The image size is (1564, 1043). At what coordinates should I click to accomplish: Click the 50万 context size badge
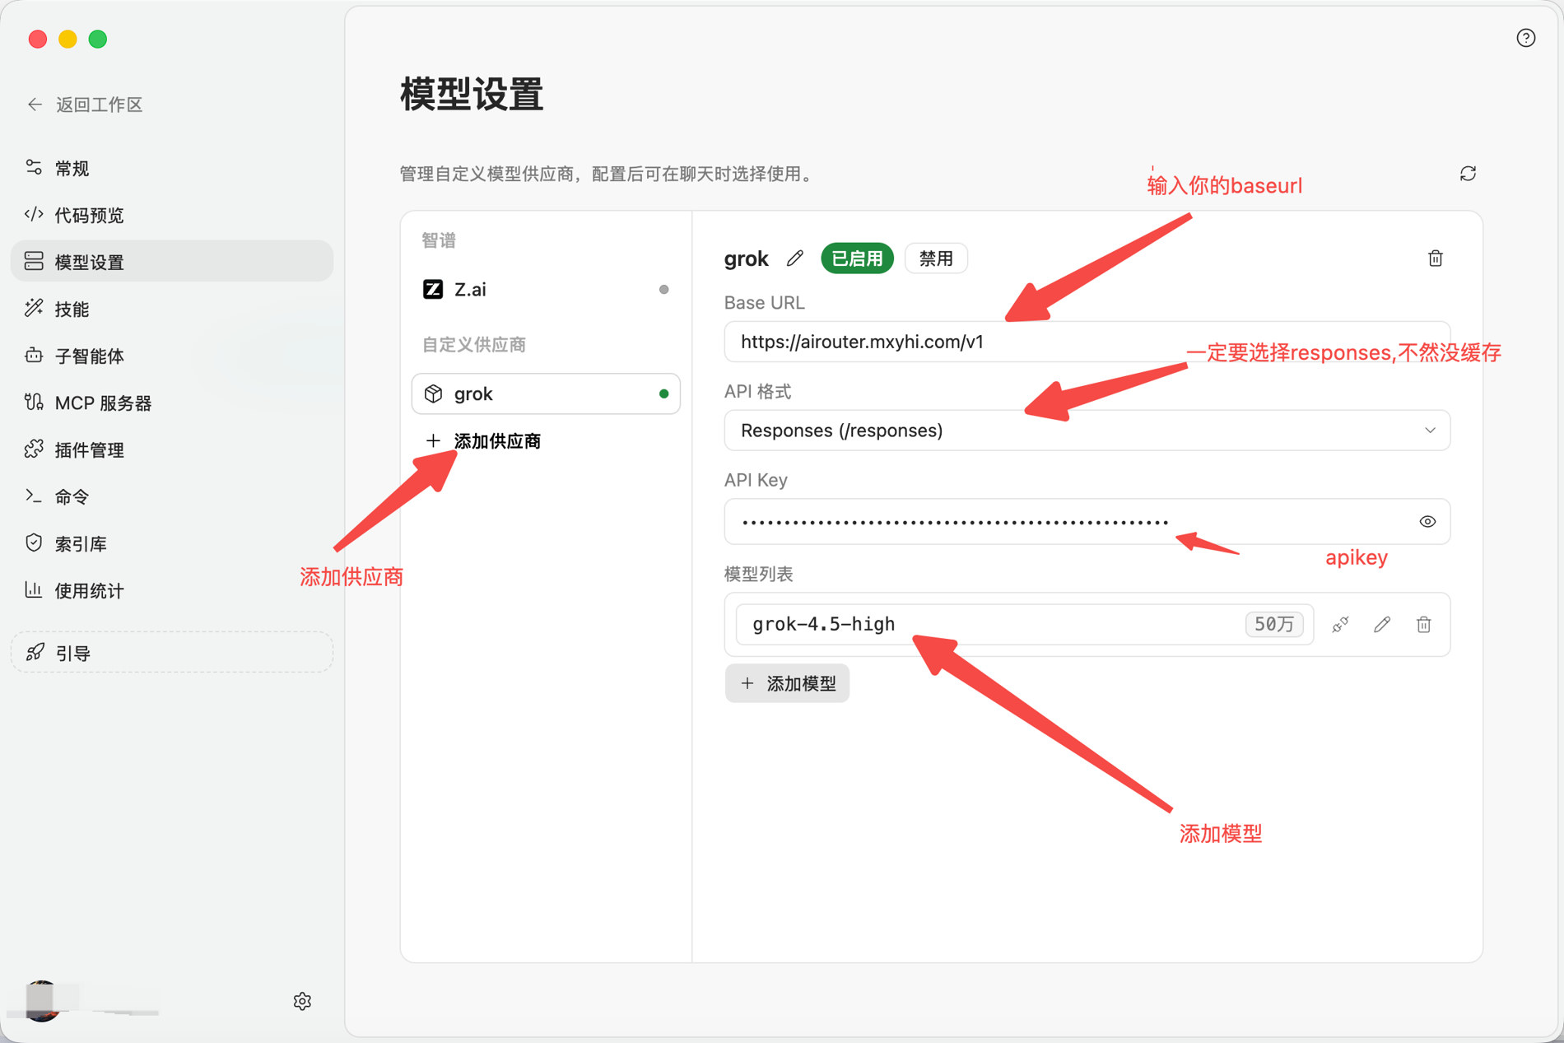(x=1273, y=625)
